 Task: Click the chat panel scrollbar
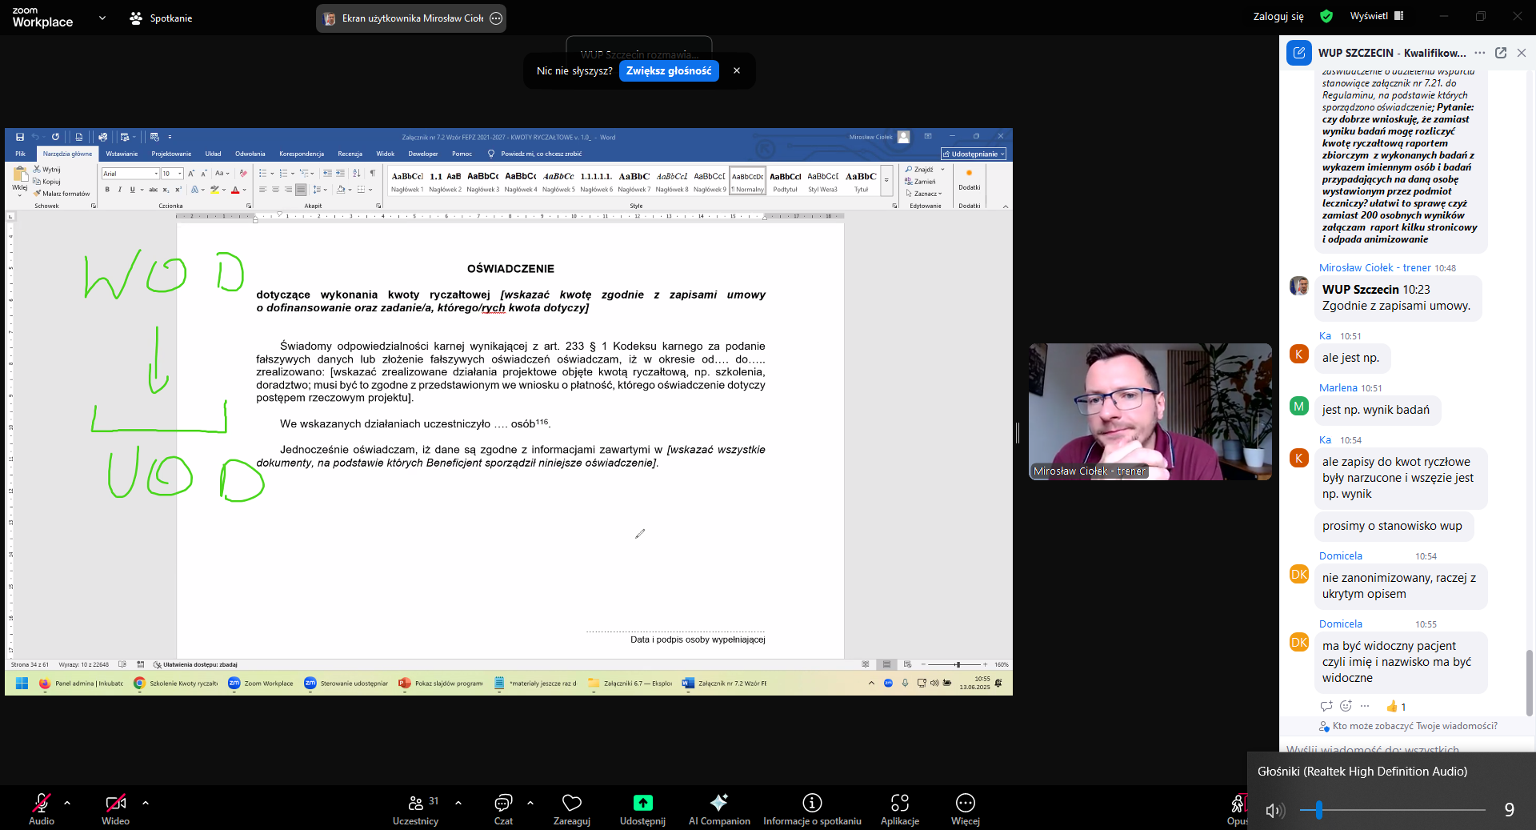[x=1529, y=683]
